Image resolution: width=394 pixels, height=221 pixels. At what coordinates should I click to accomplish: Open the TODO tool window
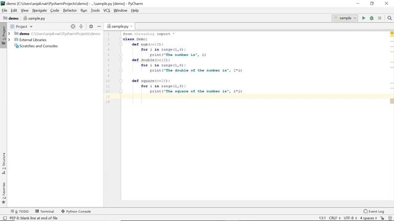pyautogui.click(x=20, y=211)
